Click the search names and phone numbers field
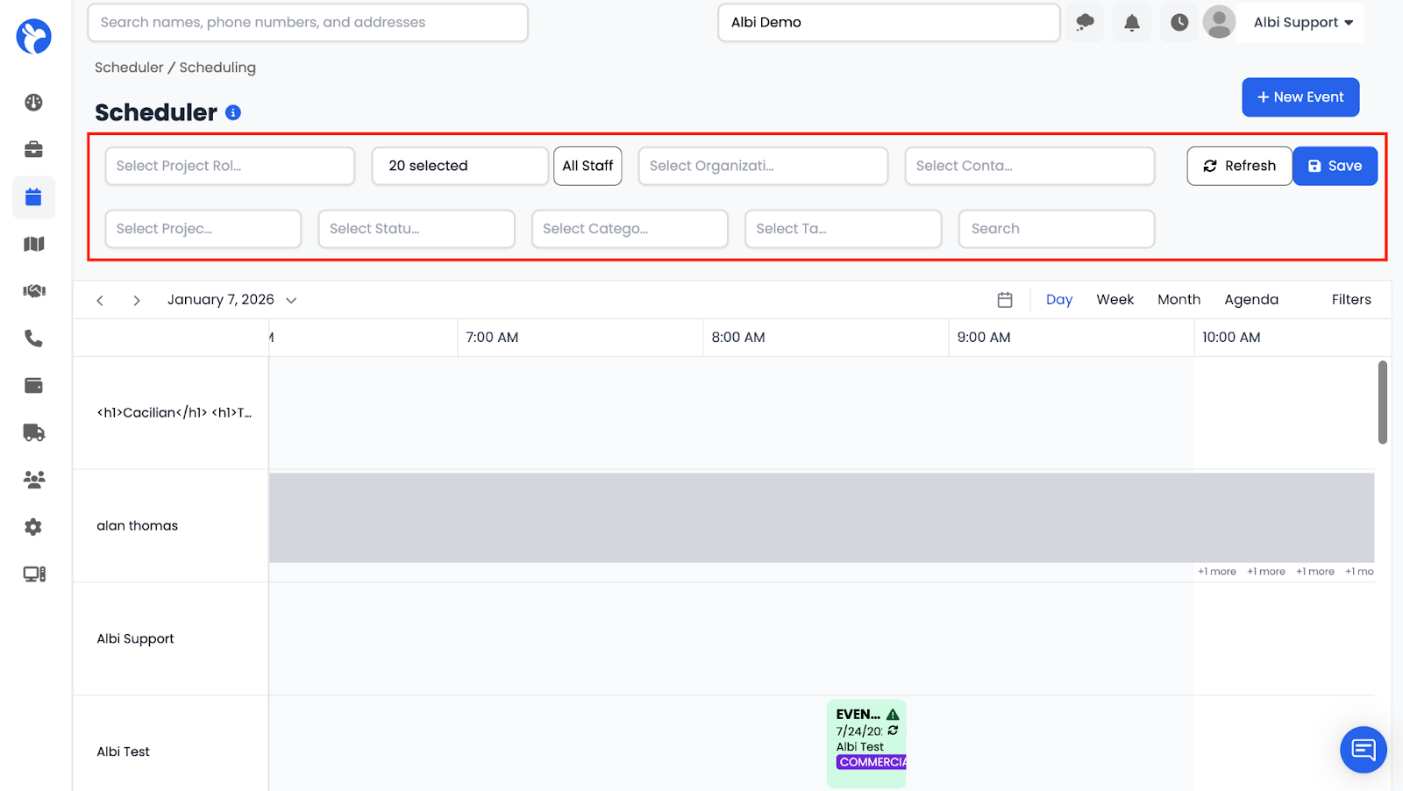The height and width of the screenshot is (791, 1403). 307,22
